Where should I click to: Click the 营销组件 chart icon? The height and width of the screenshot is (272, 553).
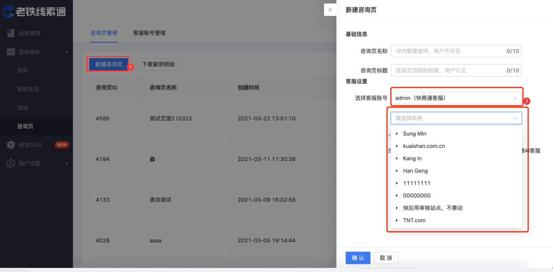(11, 52)
